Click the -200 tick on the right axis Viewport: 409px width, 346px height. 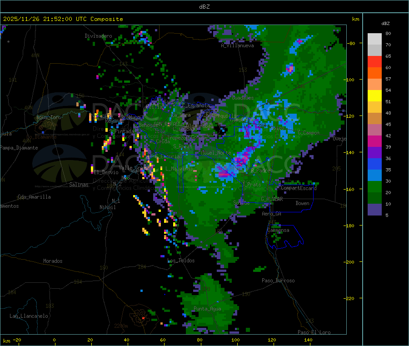(x=349, y=262)
